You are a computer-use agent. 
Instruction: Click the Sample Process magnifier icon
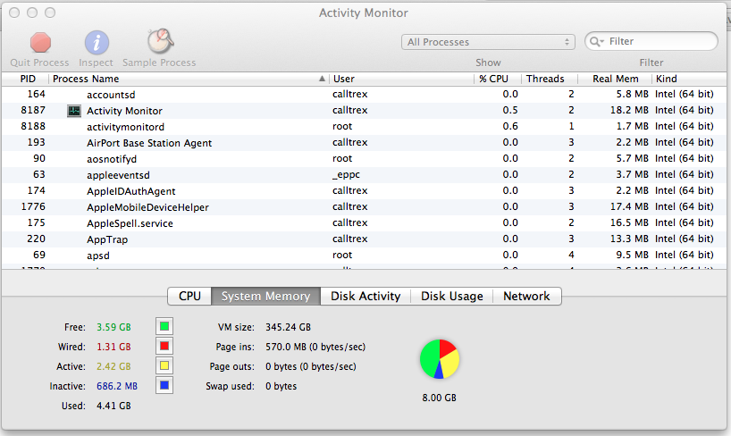coord(160,41)
